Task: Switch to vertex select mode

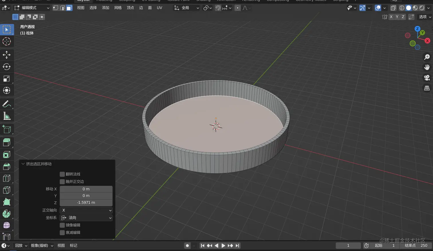Action: (56, 8)
